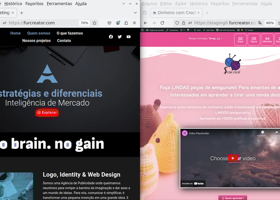Open Notes in WP admin bar

pos(249,30)
